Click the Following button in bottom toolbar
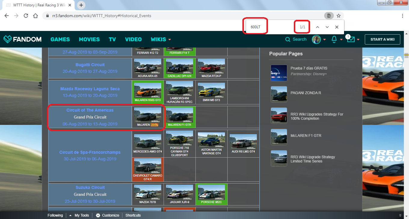This screenshot has height=219, width=409. 55,215
